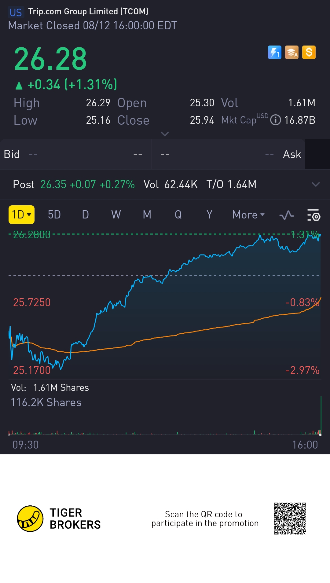Open the More timeframes dropdown
This screenshot has height=583, width=330.
(x=248, y=215)
